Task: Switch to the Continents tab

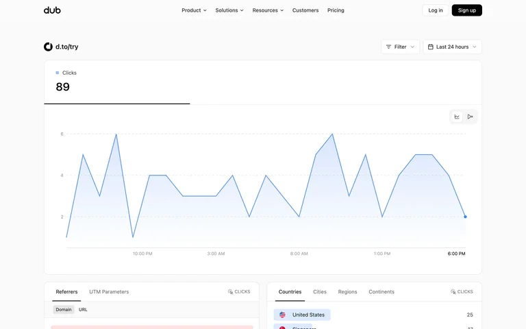Action: pos(381,292)
